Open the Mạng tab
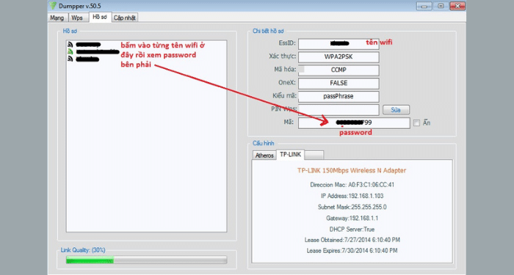 57,18
